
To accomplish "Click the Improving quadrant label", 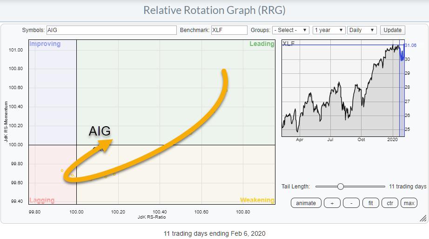I will point(45,44).
